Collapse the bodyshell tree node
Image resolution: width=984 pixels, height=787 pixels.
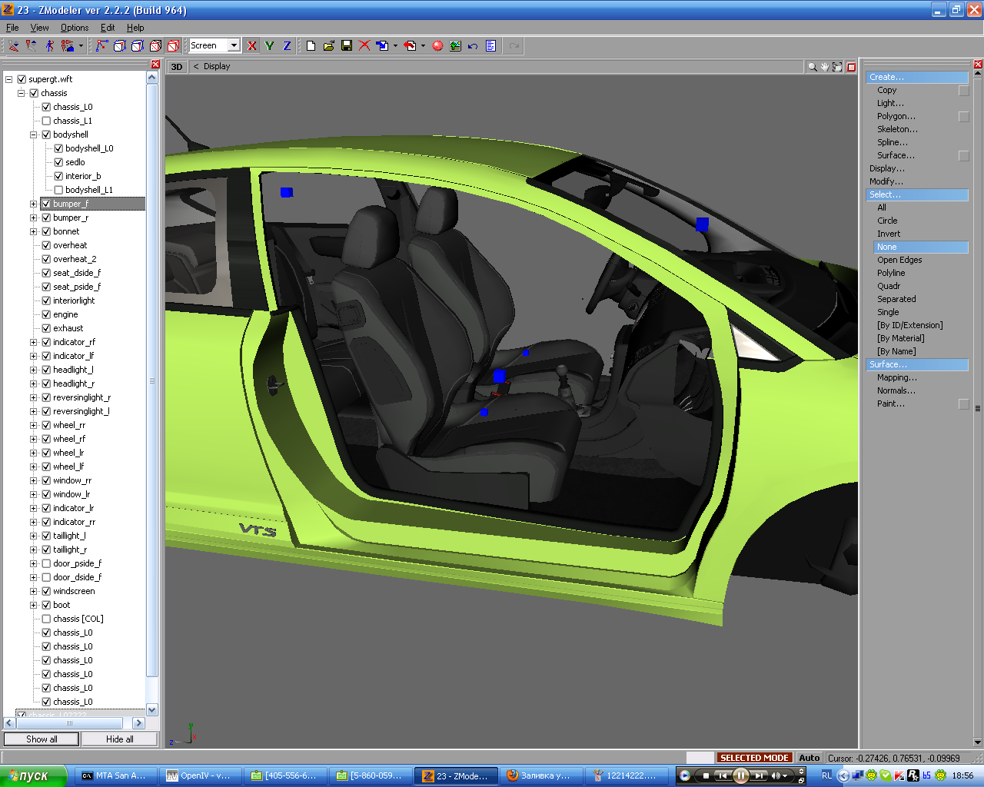tap(34, 134)
